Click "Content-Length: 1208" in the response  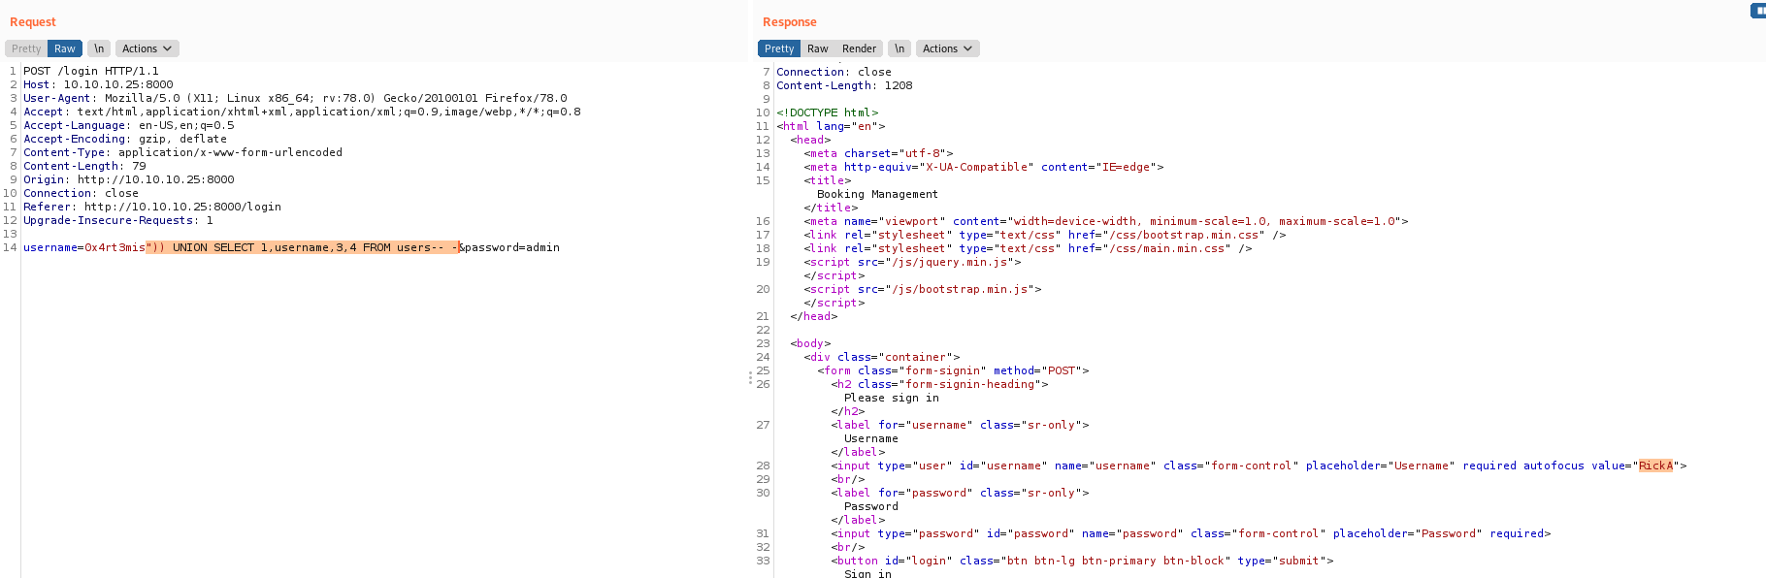coord(844,85)
